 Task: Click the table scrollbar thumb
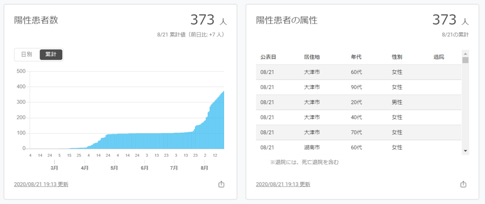click(465, 60)
